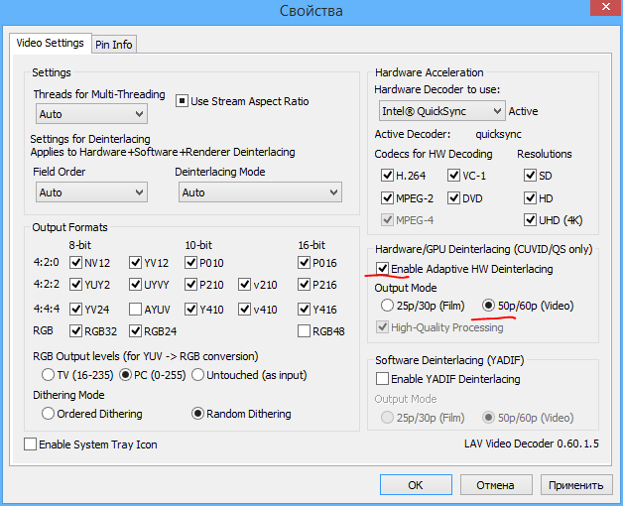Screen dimensions: 623x506
Task: Disable H.264 hardware decoding checkbox
Action: (x=388, y=175)
